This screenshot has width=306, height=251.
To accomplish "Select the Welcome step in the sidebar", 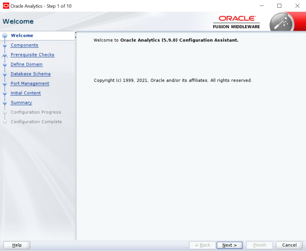I will click(22, 35).
